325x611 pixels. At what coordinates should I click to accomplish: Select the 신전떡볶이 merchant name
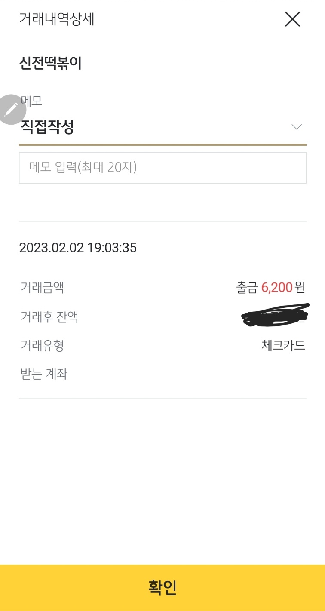pos(50,64)
